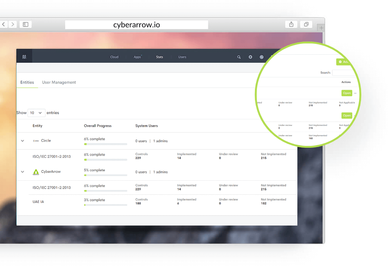Click Circle's 6% complete progress bar
This screenshot has height=266, width=388.
(106, 144)
